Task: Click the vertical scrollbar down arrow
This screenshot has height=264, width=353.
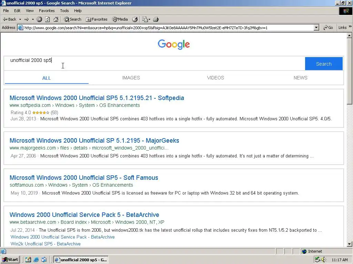Action: [x=349, y=244]
